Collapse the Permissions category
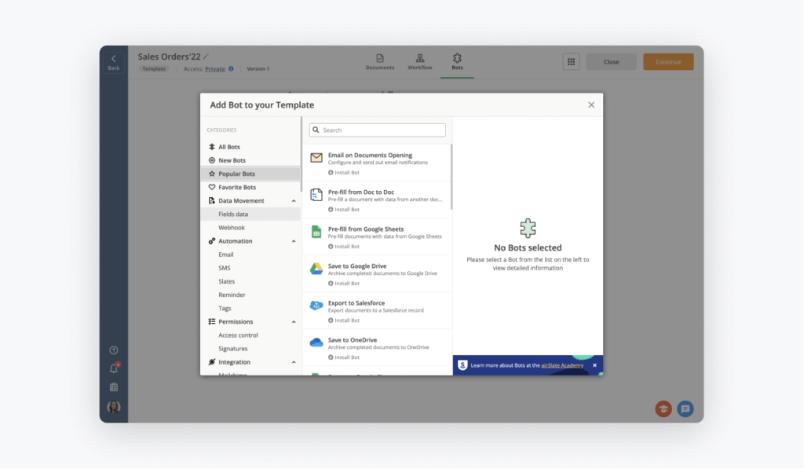This screenshot has width=804, height=469. (294, 322)
